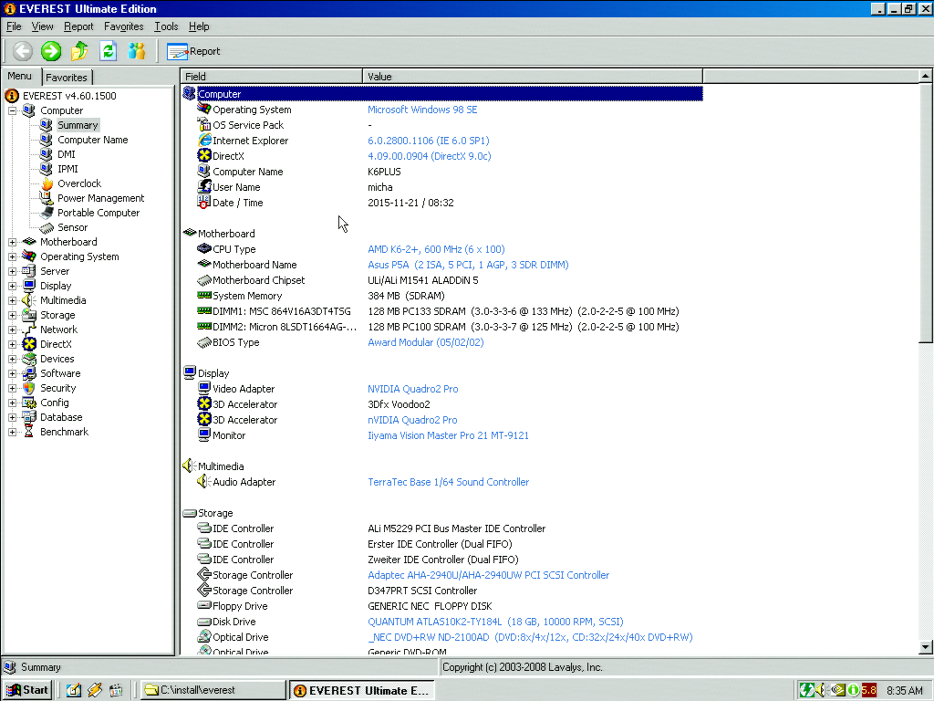Open the Adaptec AHA-2940U SCSI Controller link
934x701 pixels.
[x=489, y=575]
